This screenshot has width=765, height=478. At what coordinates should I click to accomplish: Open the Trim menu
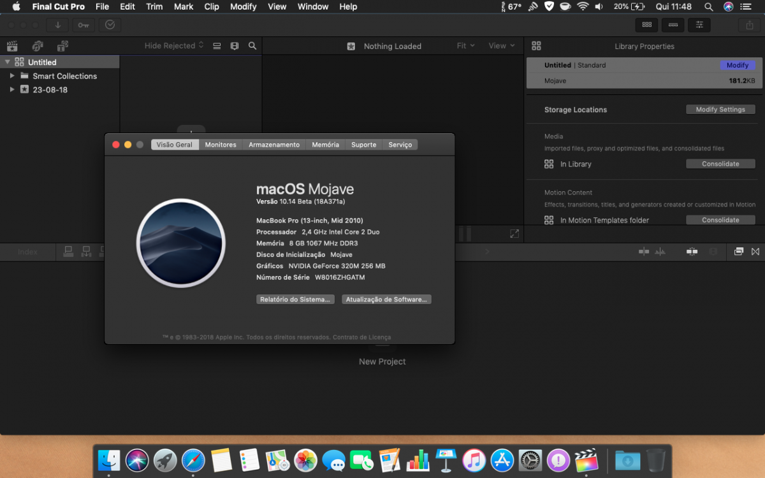click(154, 6)
